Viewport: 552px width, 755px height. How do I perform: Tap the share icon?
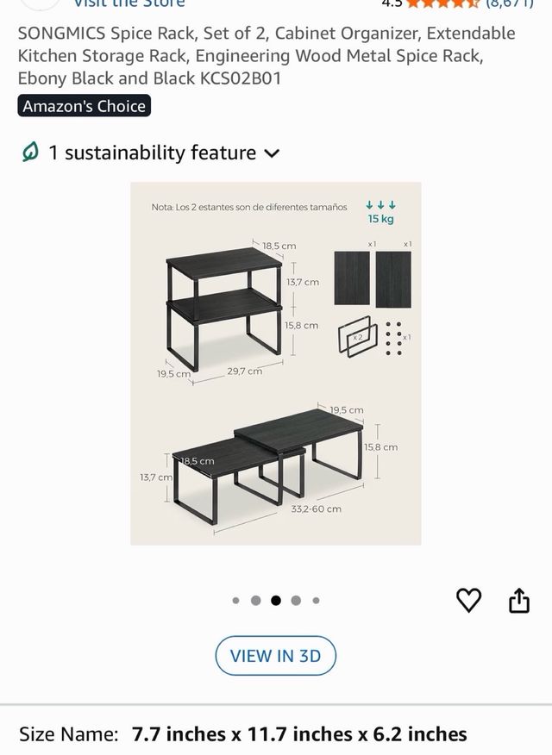[x=519, y=600]
